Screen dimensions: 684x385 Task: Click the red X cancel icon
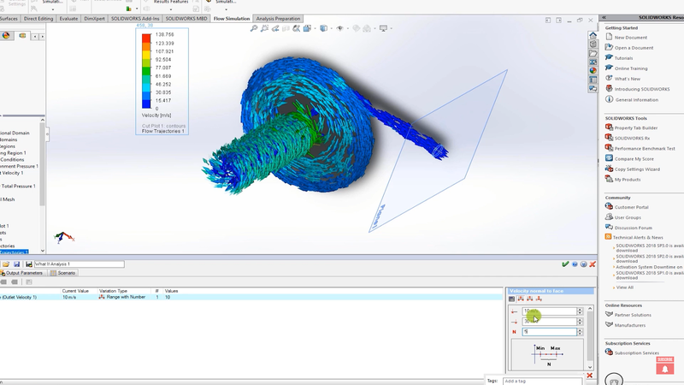click(x=593, y=264)
